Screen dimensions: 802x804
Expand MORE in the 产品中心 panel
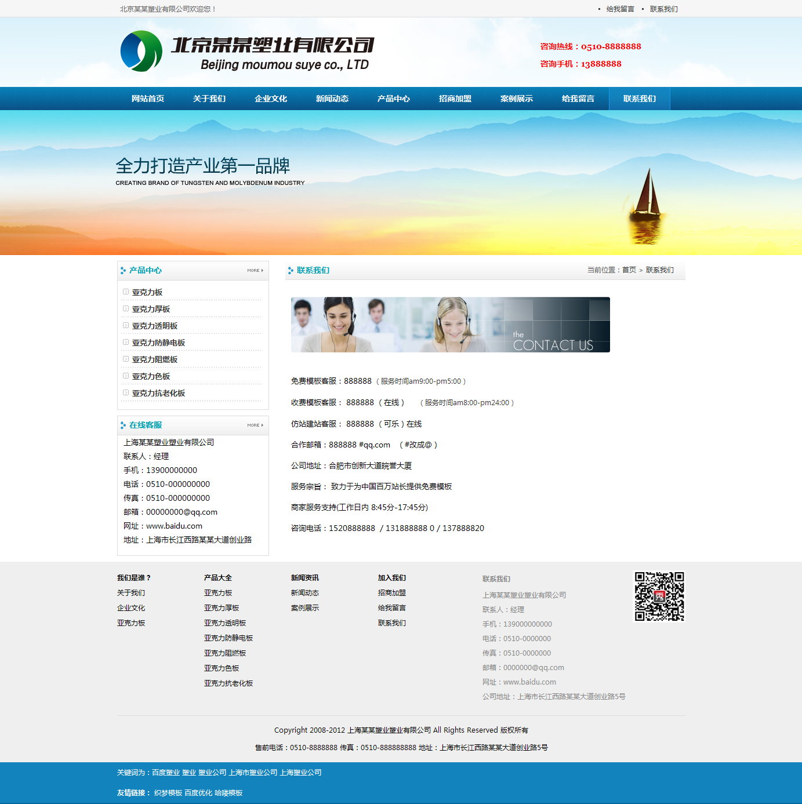255,271
